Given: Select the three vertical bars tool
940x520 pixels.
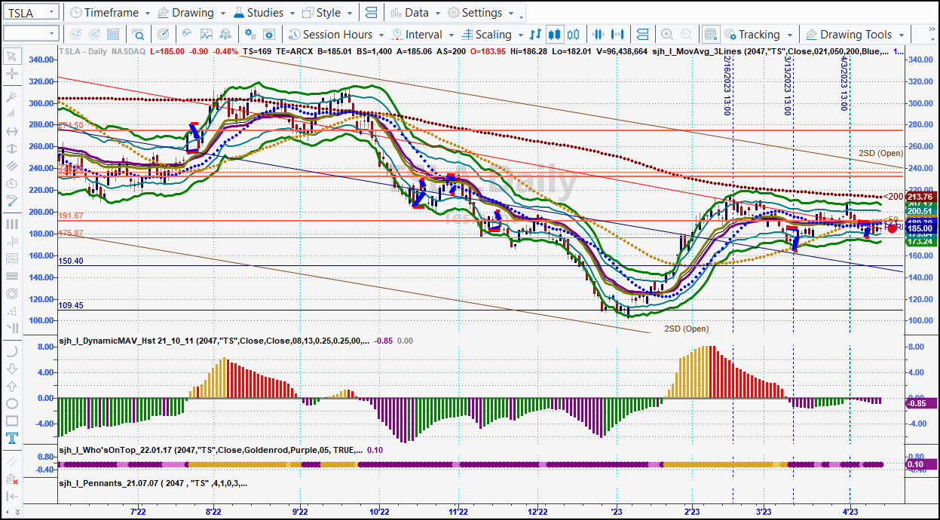Looking at the screenshot, I should (11, 224).
